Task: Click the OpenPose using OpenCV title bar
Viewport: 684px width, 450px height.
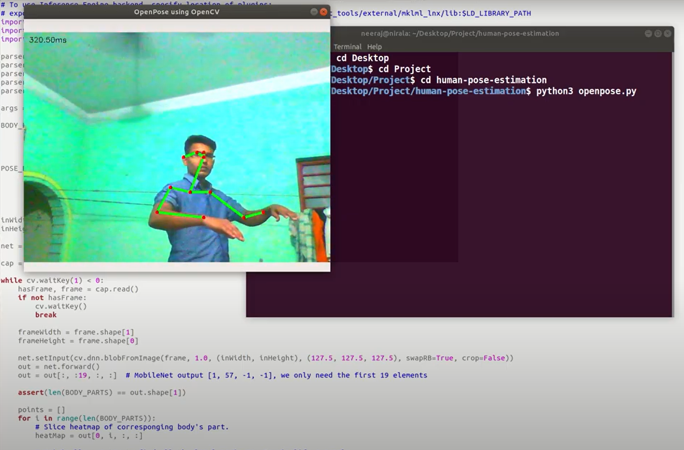Action: coord(177,12)
